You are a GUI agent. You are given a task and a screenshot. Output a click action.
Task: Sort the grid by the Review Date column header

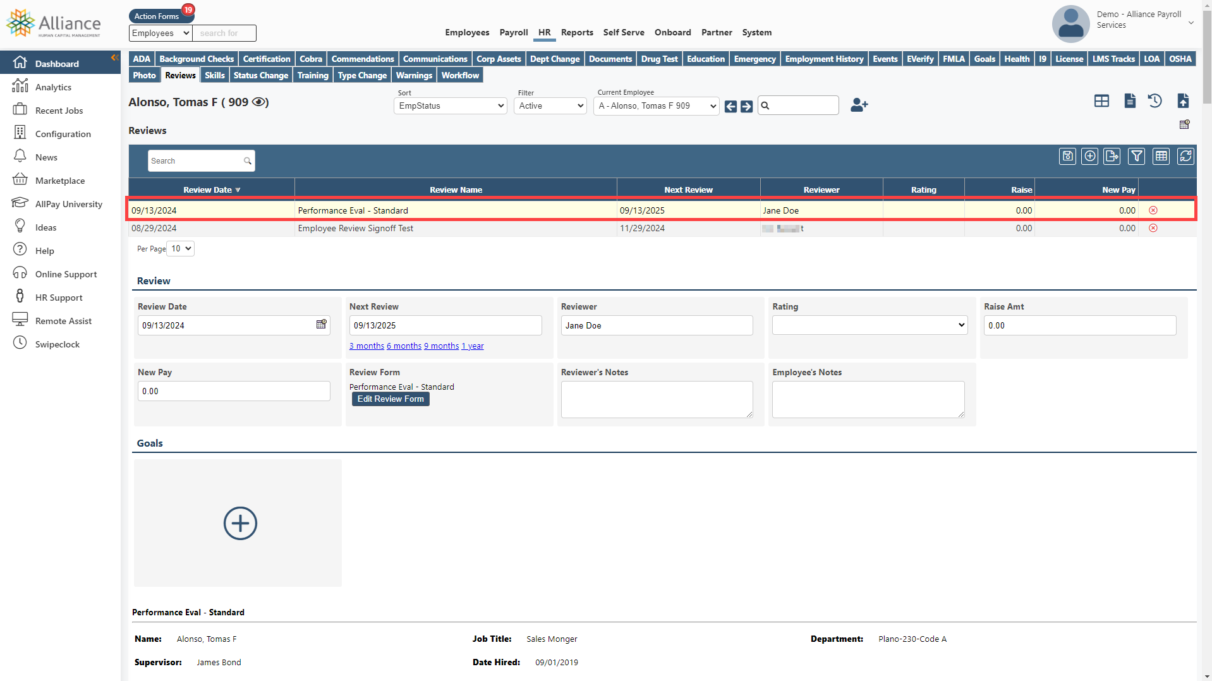[x=212, y=190]
